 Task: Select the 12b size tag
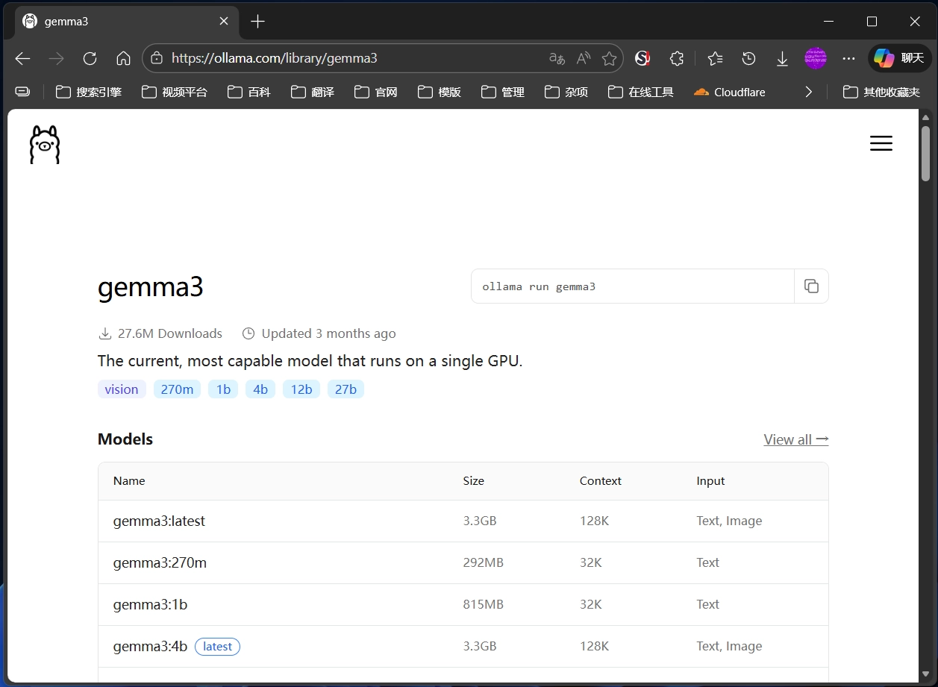(301, 389)
